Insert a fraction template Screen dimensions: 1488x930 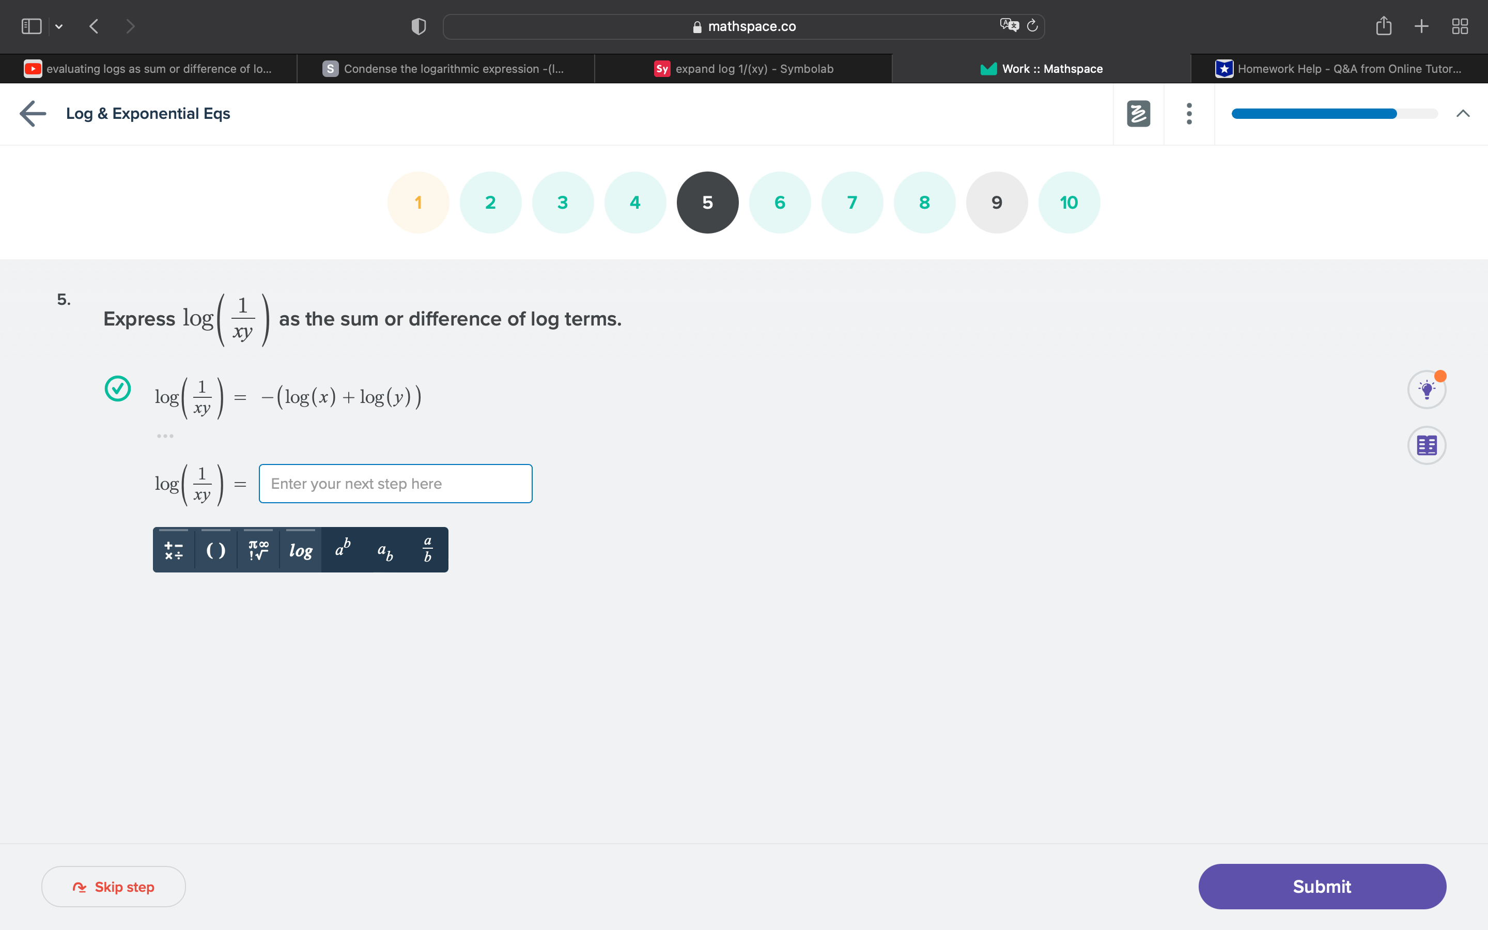[427, 550]
